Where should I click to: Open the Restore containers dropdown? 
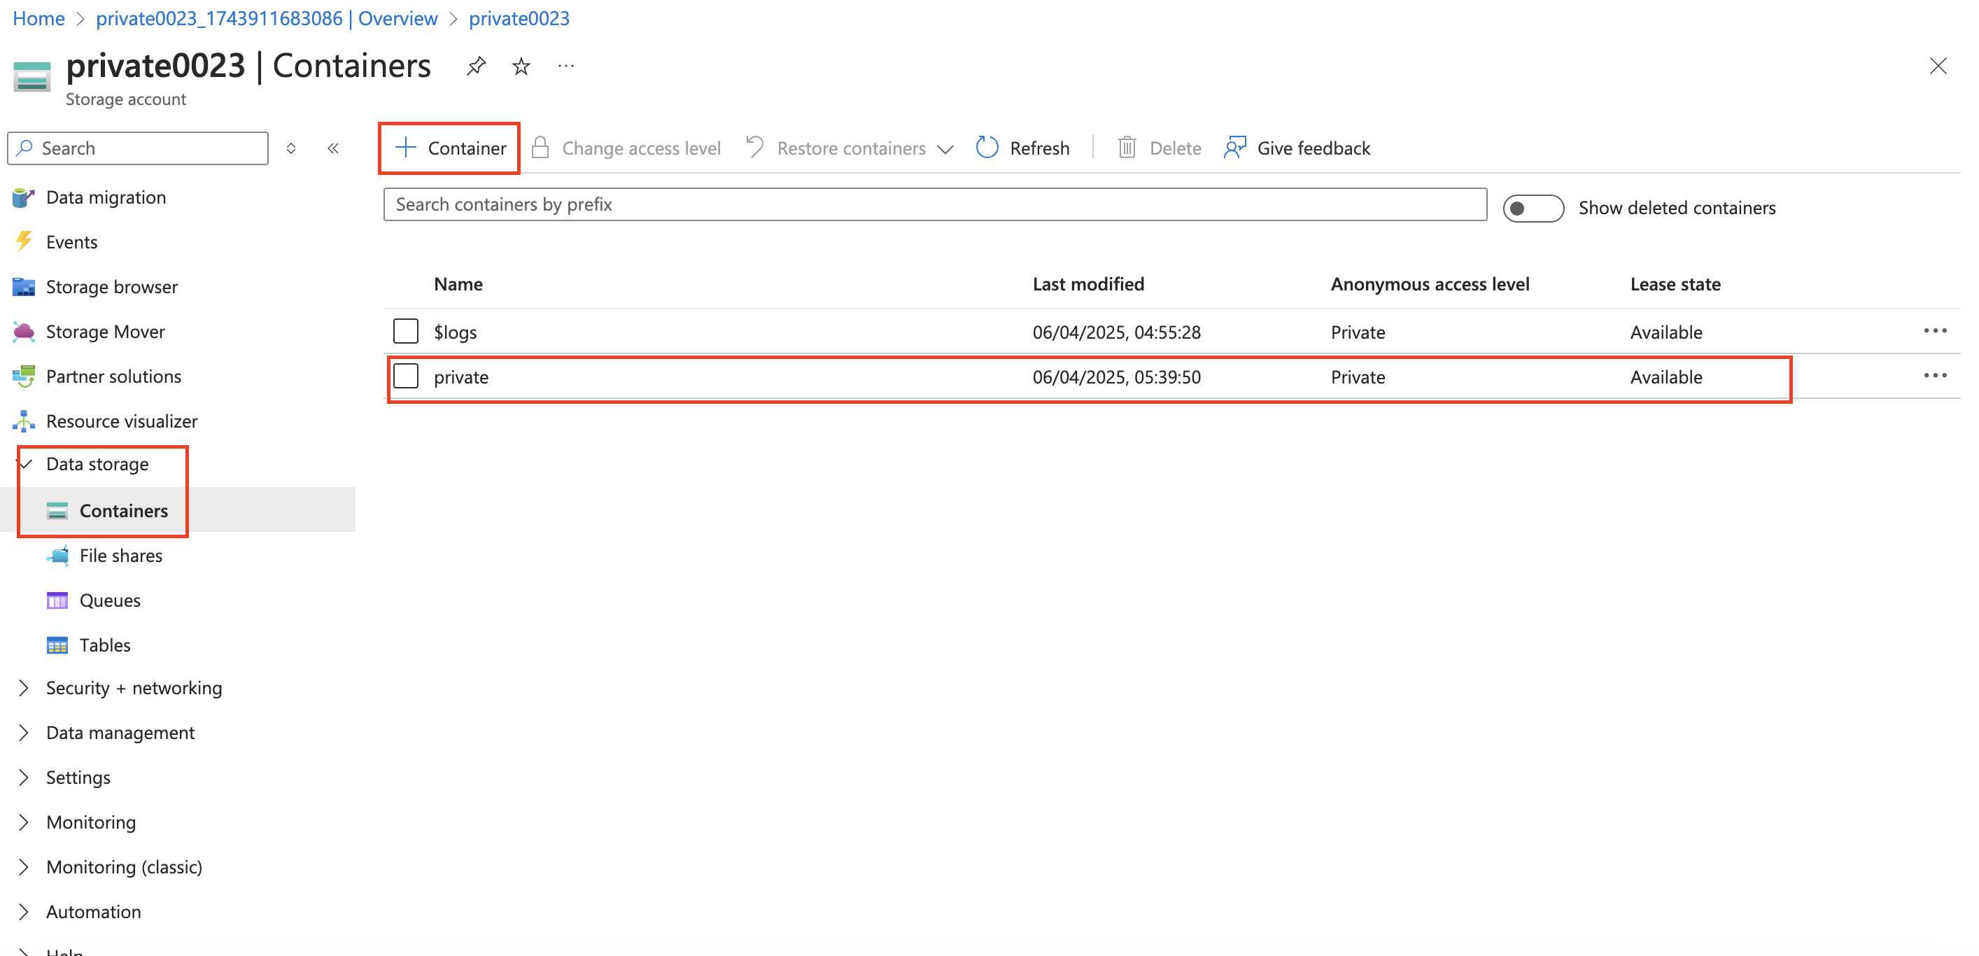click(849, 148)
